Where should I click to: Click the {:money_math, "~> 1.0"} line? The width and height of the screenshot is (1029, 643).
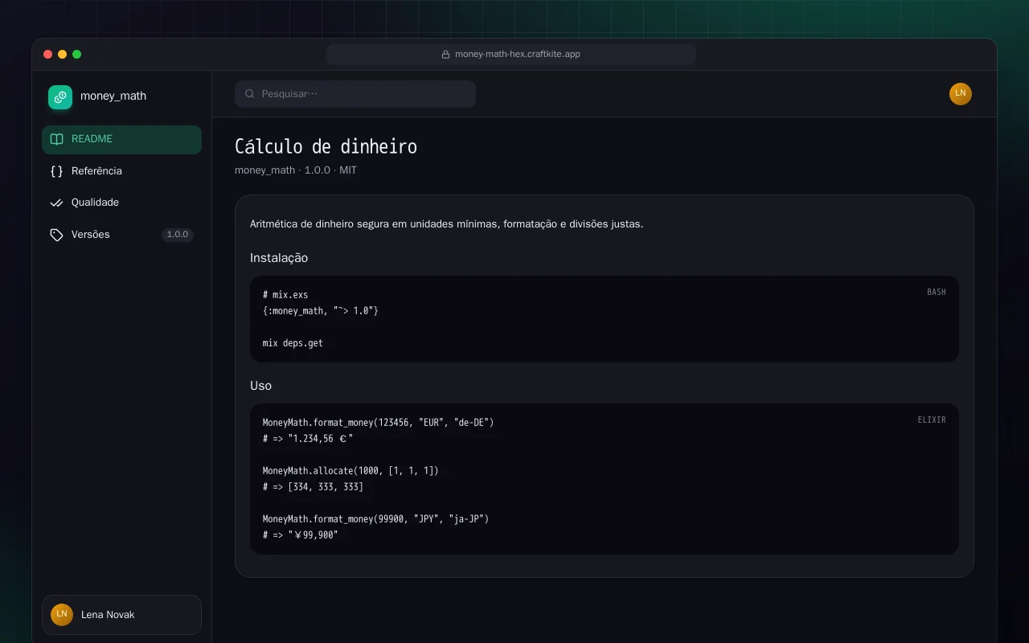320,311
